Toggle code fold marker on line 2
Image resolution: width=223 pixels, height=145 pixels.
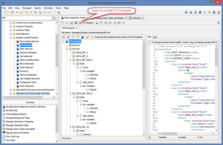(x=156, y=49)
